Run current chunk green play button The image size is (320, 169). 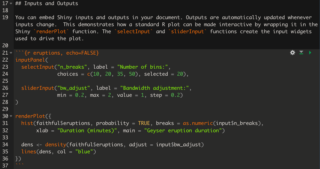pyautogui.click(x=310, y=53)
